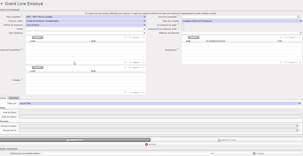The image size is (303, 156).
Task: Switch to the Journaux tab
Action: (14, 98)
